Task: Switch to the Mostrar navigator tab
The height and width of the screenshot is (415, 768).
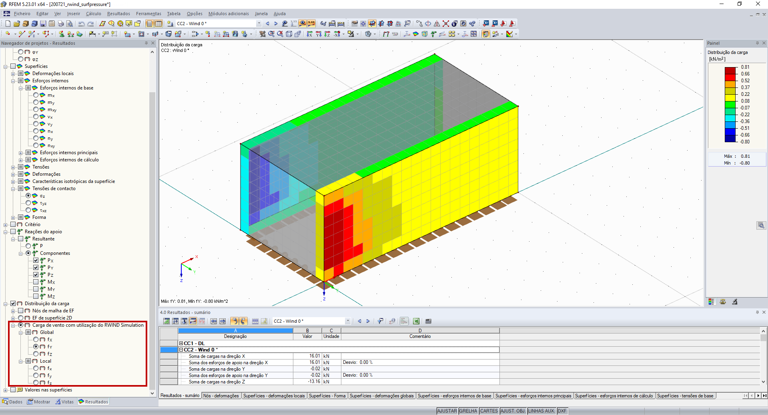Action: (x=39, y=402)
